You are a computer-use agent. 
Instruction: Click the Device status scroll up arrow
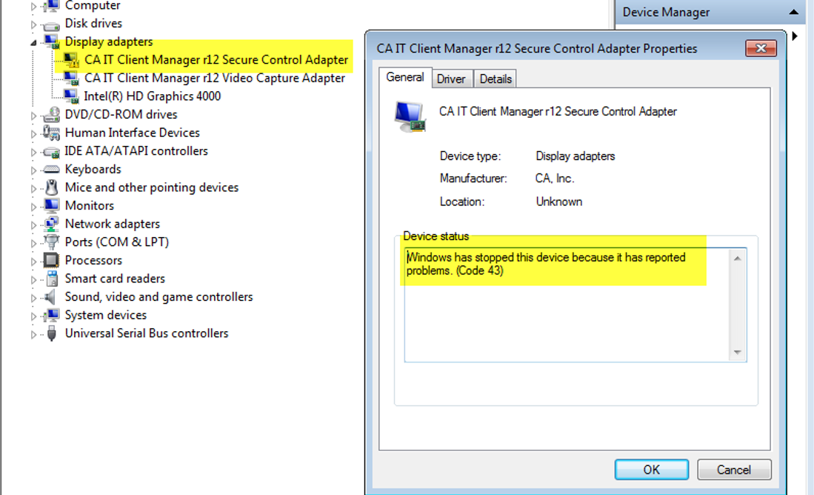[x=737, y=258]
